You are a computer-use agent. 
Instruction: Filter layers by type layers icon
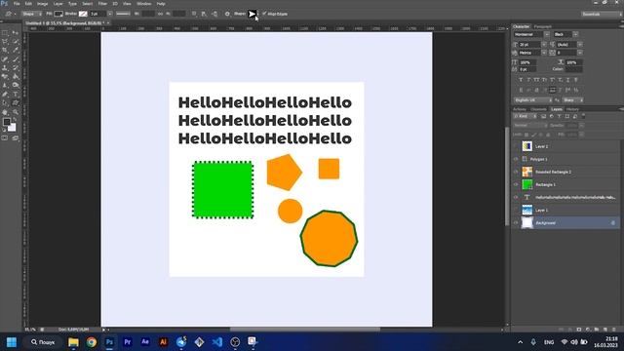tap(559, 116)
